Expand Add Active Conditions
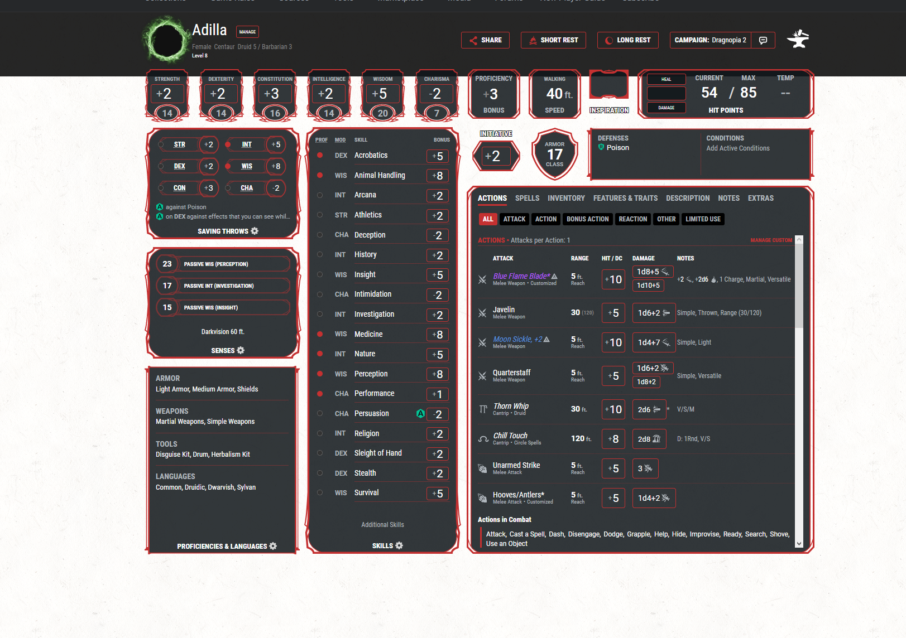 pyautogui.click(x=737, y=148)
